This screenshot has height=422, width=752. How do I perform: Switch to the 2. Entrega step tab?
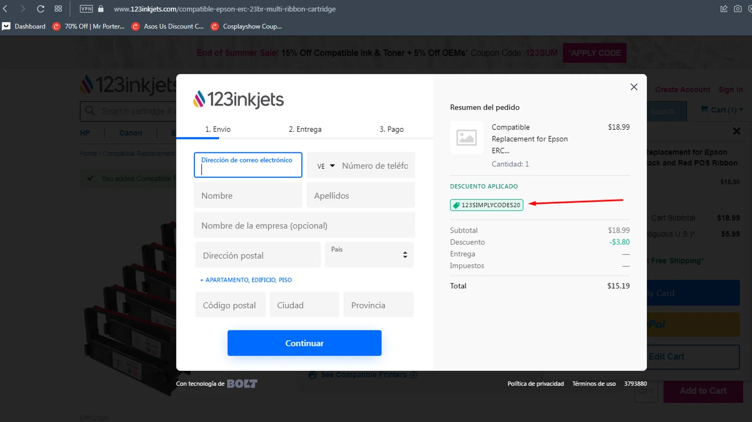pos(305,129)
